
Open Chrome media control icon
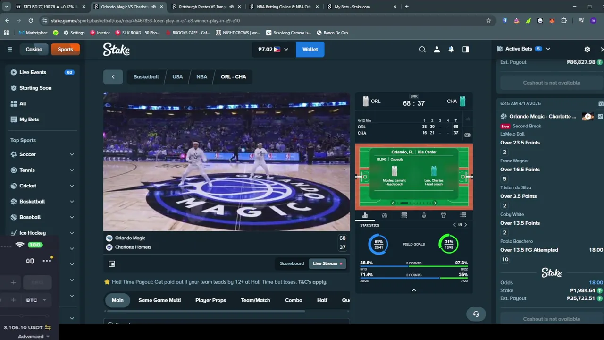click(x=581, y=21)
